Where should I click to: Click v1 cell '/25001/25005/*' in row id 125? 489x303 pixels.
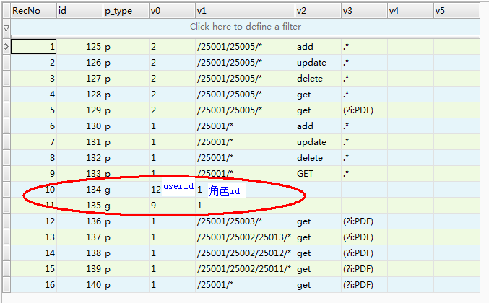point(245,47)
